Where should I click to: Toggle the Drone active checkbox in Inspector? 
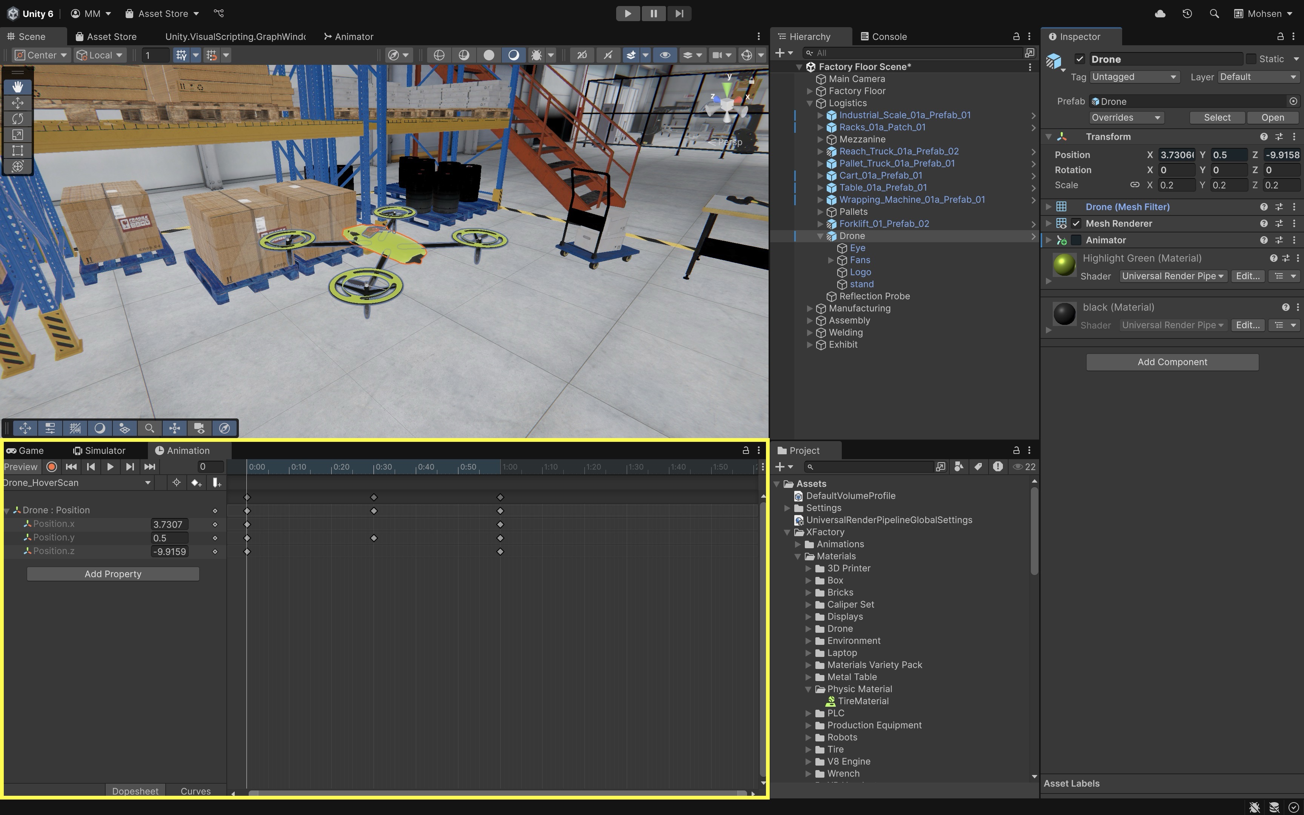[x=1079, y=59]
